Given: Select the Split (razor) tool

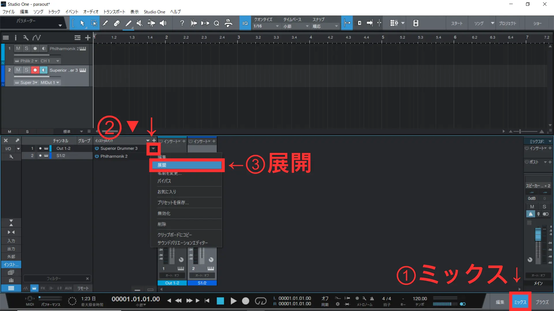Looking at the screenshot, I should [105, 23].
